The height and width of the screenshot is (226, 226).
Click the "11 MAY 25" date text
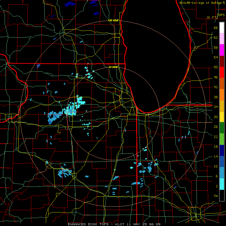click(137, 224)
